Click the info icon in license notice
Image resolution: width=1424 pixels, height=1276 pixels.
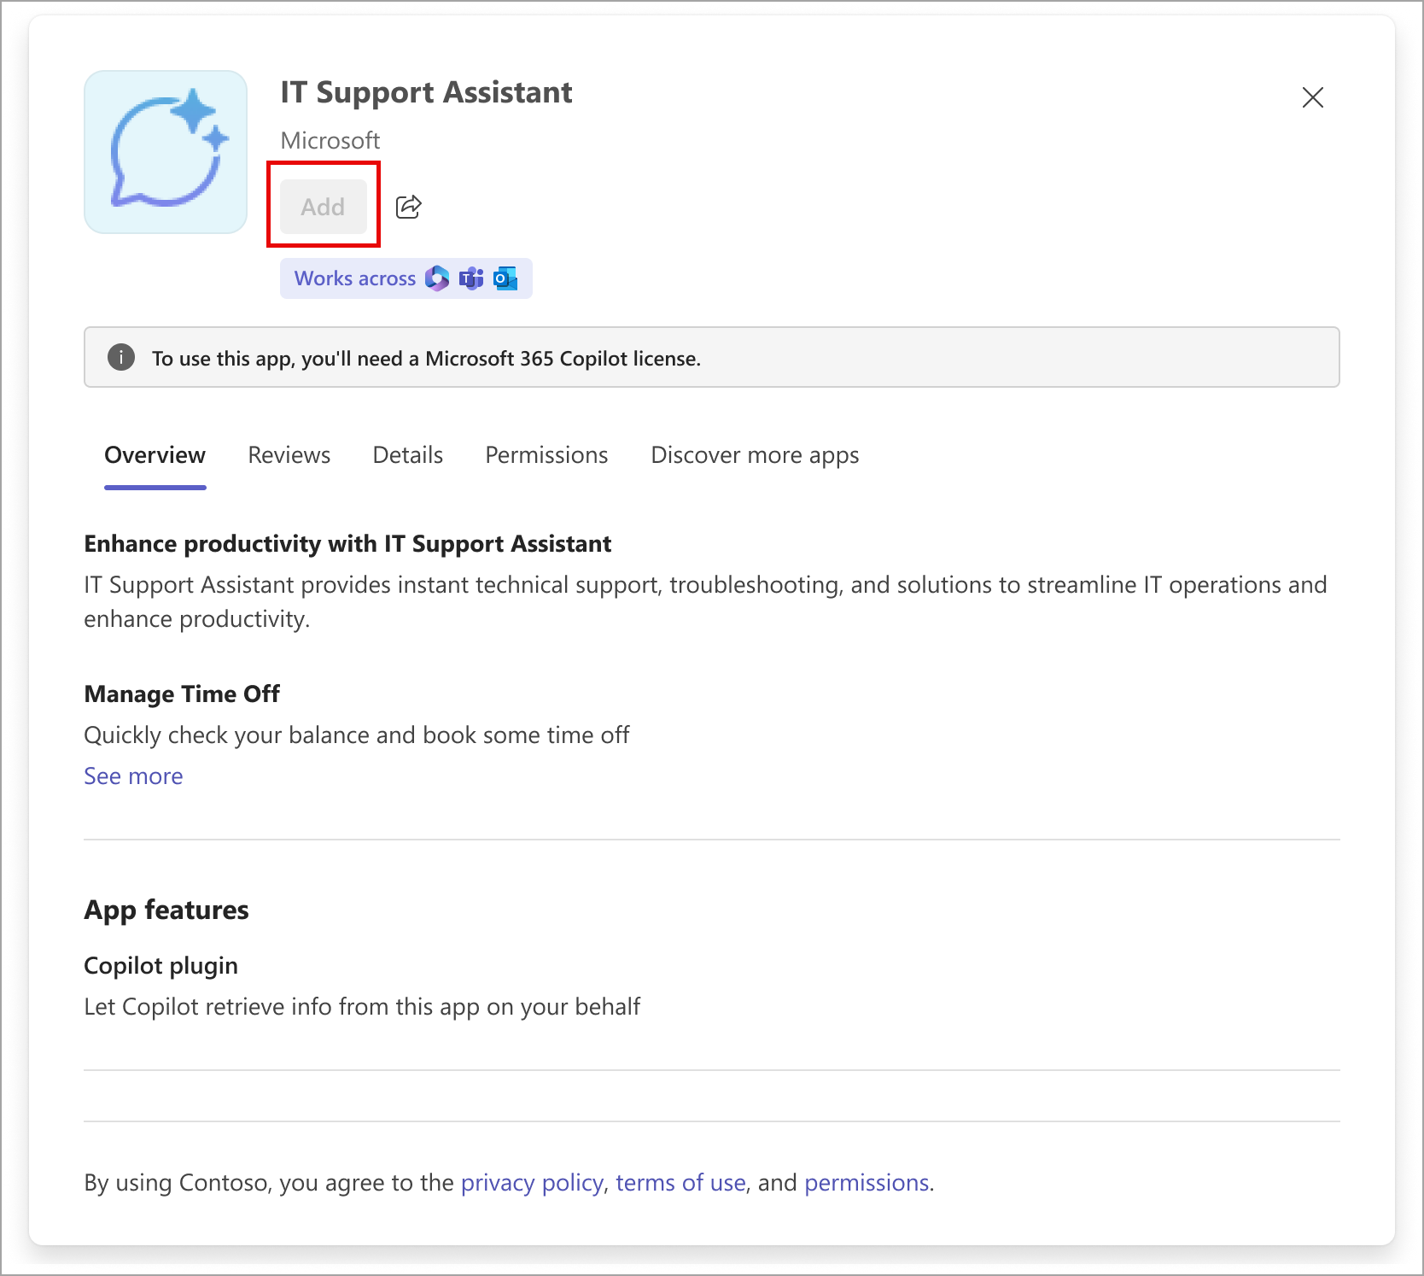(121, 357)
